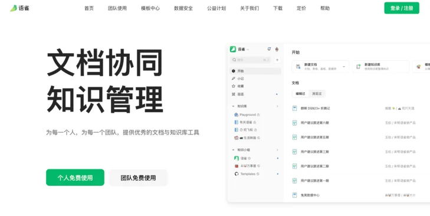Image resolution: width=430 pixels, height=216 pixels.
Task: Open the Templates group with GitHub icon
Action: coord(247,174)
